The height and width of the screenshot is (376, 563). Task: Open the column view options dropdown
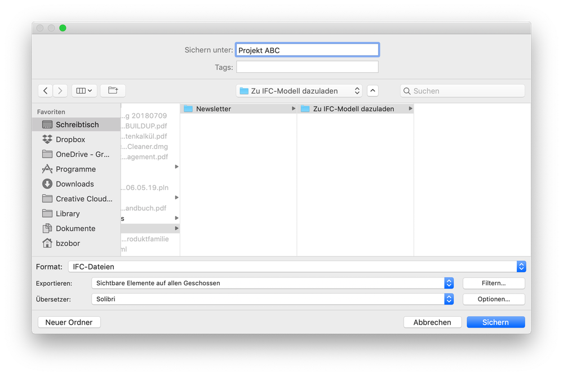tap(84, 91)
